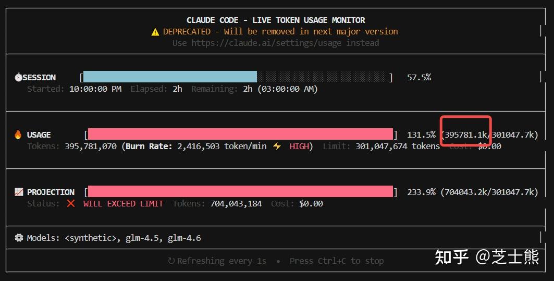The image size is (554, 281).
Task: Click the pink PROJECTION progress bar
Action: pos(240,192)
